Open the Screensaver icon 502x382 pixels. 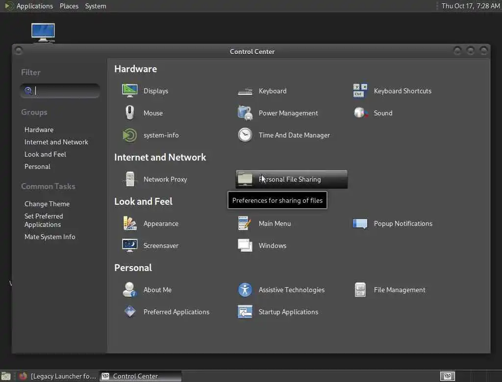[x=129, y=246]
